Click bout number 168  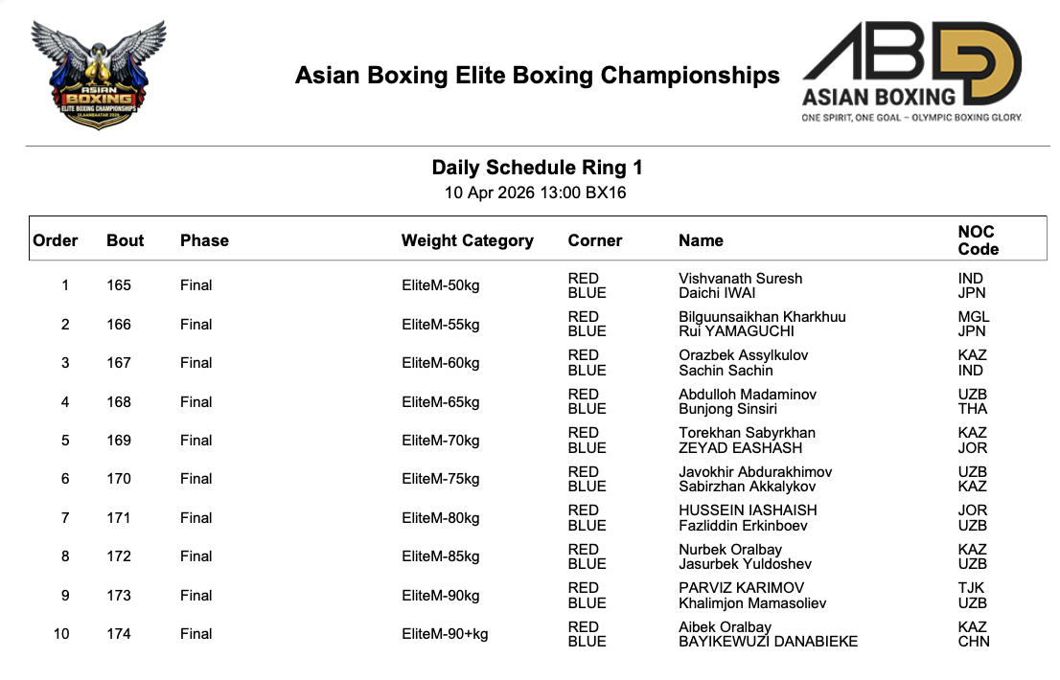119,402
